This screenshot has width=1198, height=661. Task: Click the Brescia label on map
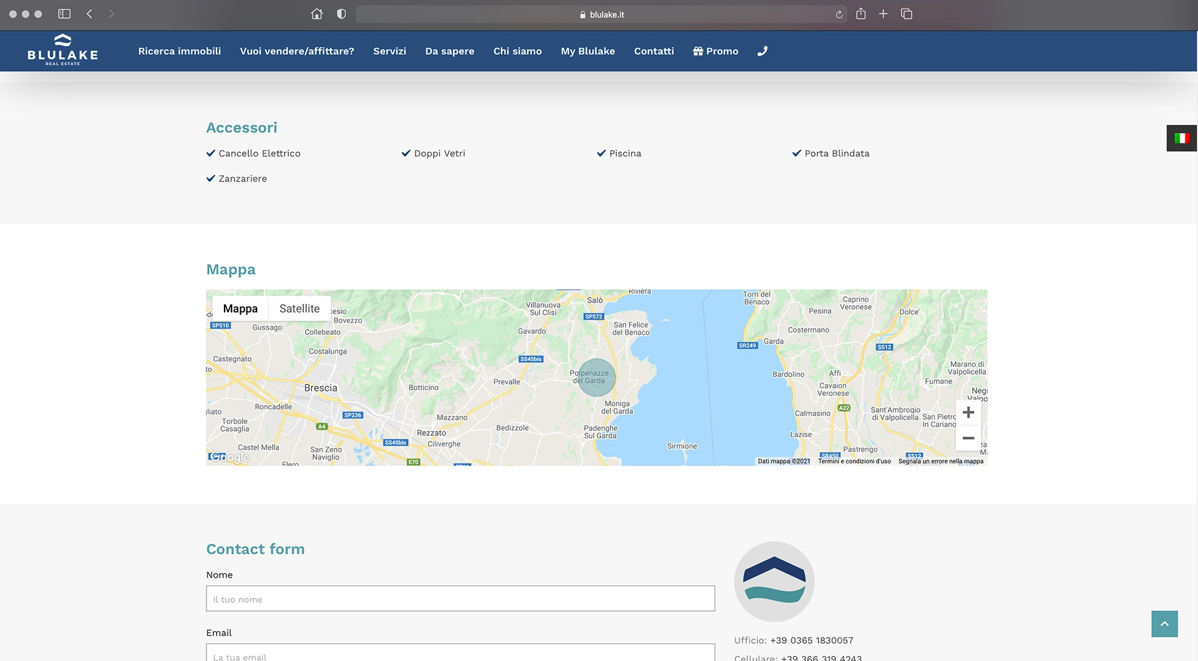point(321,388)
